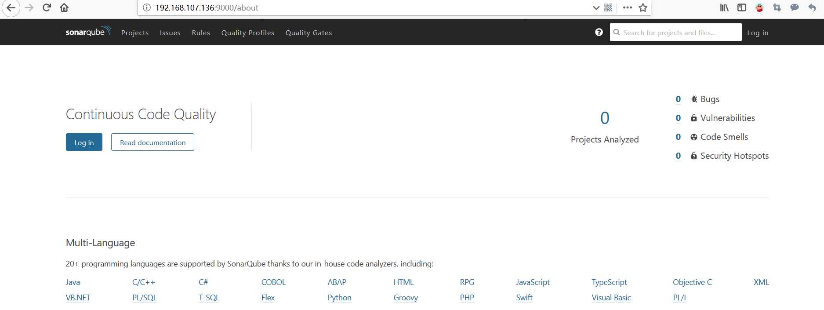Click the Code Smells radiation icon

(694, 137)
